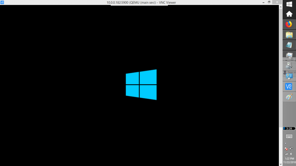Open the Notepad taskbar icon

pos(289,45)
